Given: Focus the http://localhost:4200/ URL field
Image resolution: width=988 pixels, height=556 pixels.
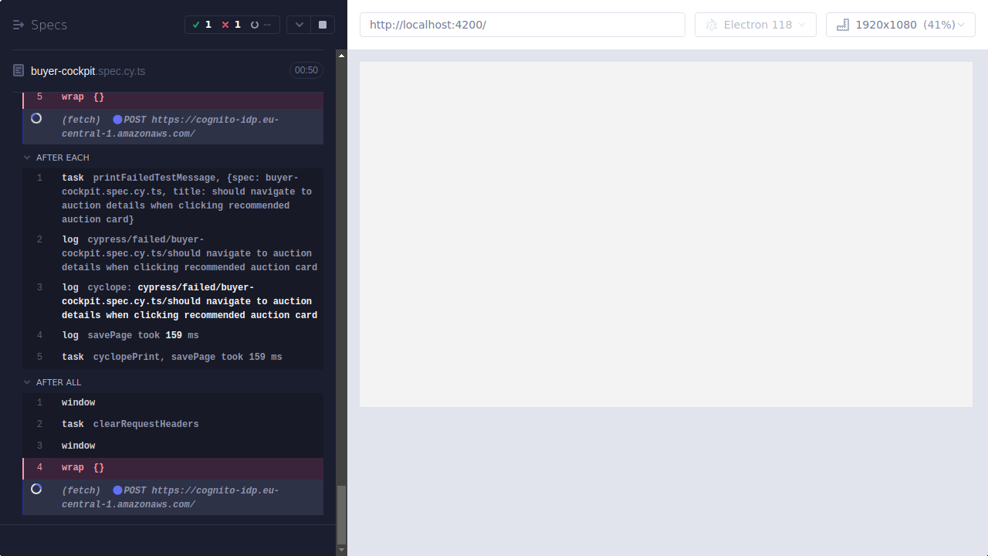Looking at the screenshot, I should 523,25.
